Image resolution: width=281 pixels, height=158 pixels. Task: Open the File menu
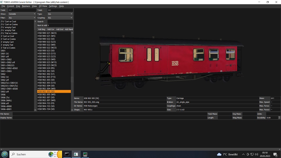(x=3, y=6)
